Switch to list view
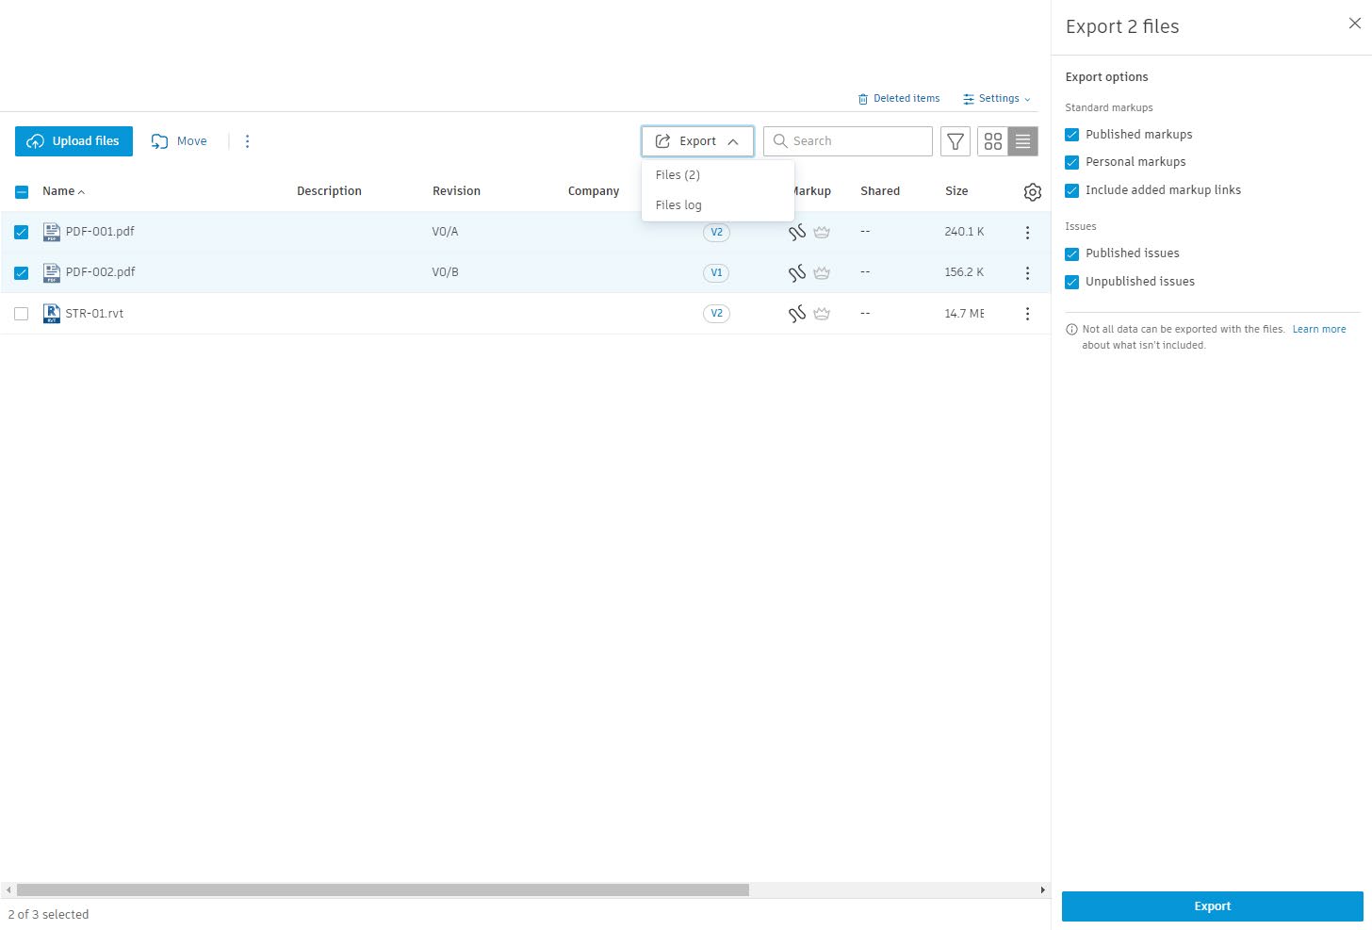Viewport: 1372px width, 930px height. [1023, 141]
